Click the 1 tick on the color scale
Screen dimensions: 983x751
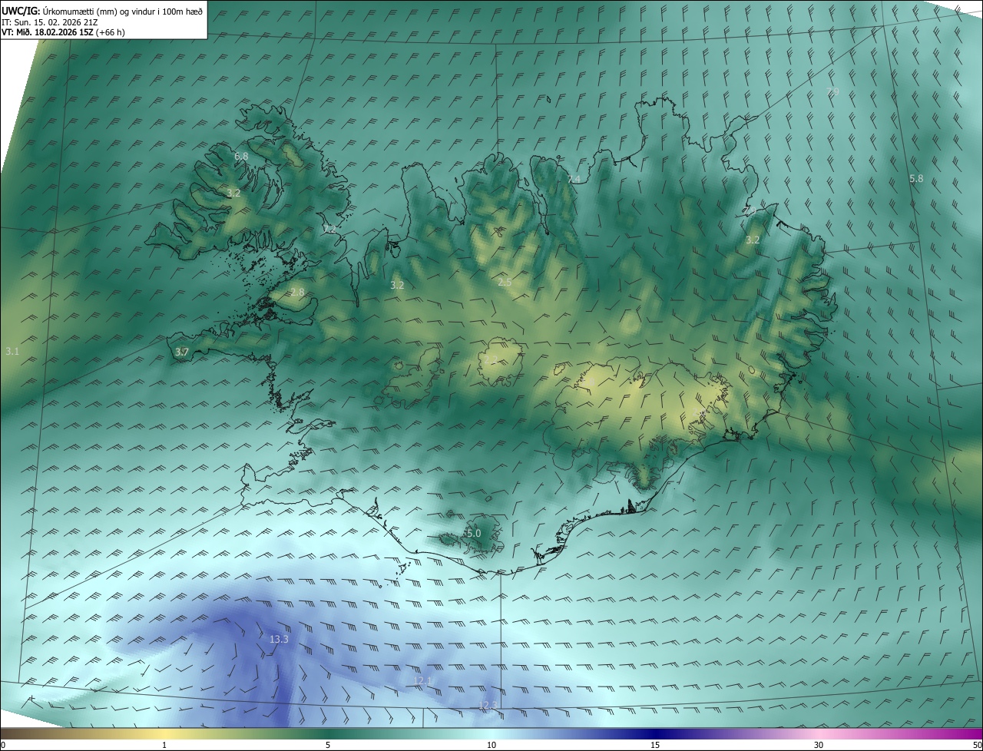point(164,745)
